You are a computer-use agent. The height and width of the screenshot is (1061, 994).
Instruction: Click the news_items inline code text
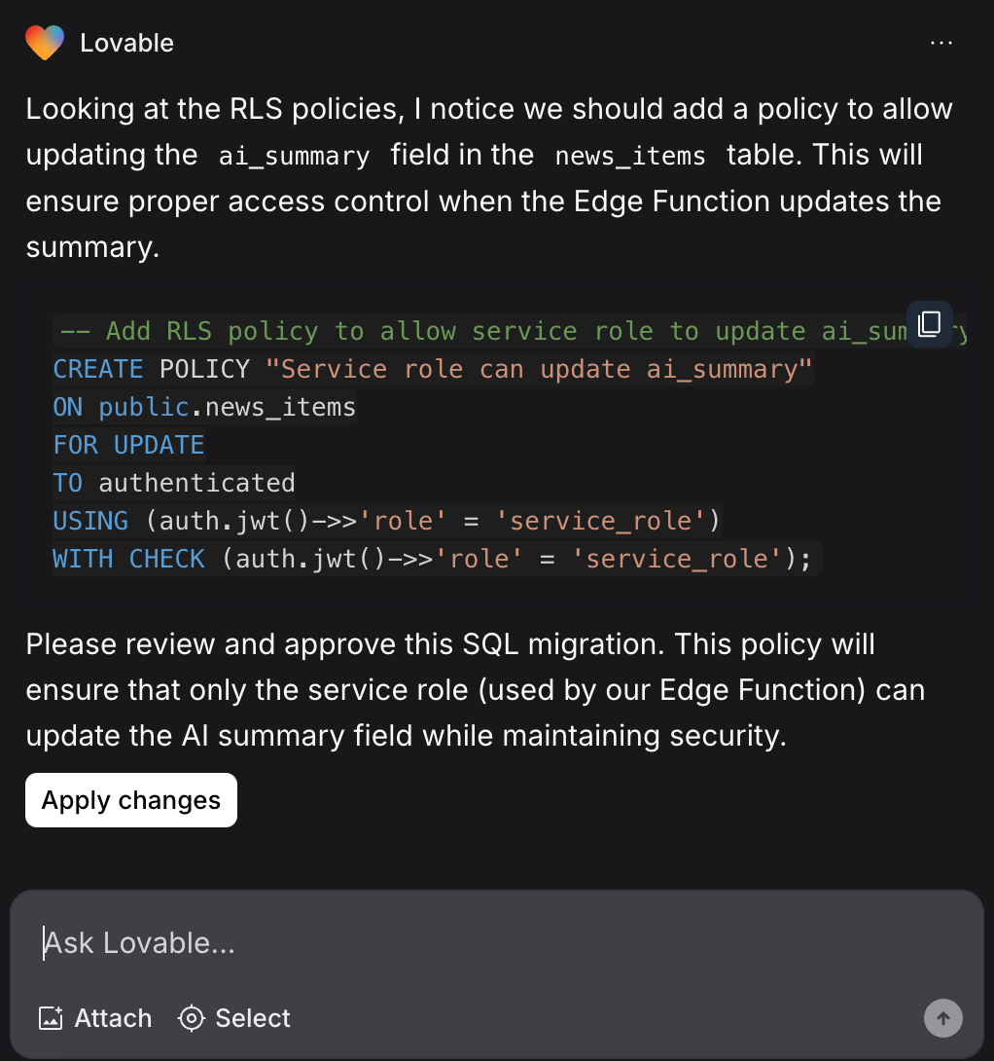click(629, 155)
